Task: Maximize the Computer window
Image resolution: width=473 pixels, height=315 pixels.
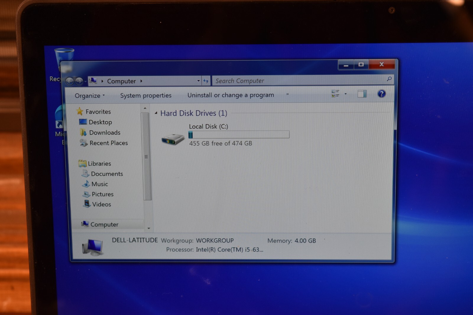Action: (361, 64)
